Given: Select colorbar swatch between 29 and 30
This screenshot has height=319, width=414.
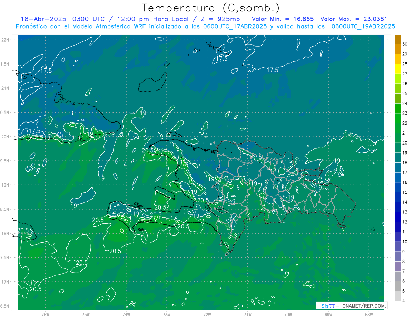Looking at the screenshot, I should click(398, 50).
